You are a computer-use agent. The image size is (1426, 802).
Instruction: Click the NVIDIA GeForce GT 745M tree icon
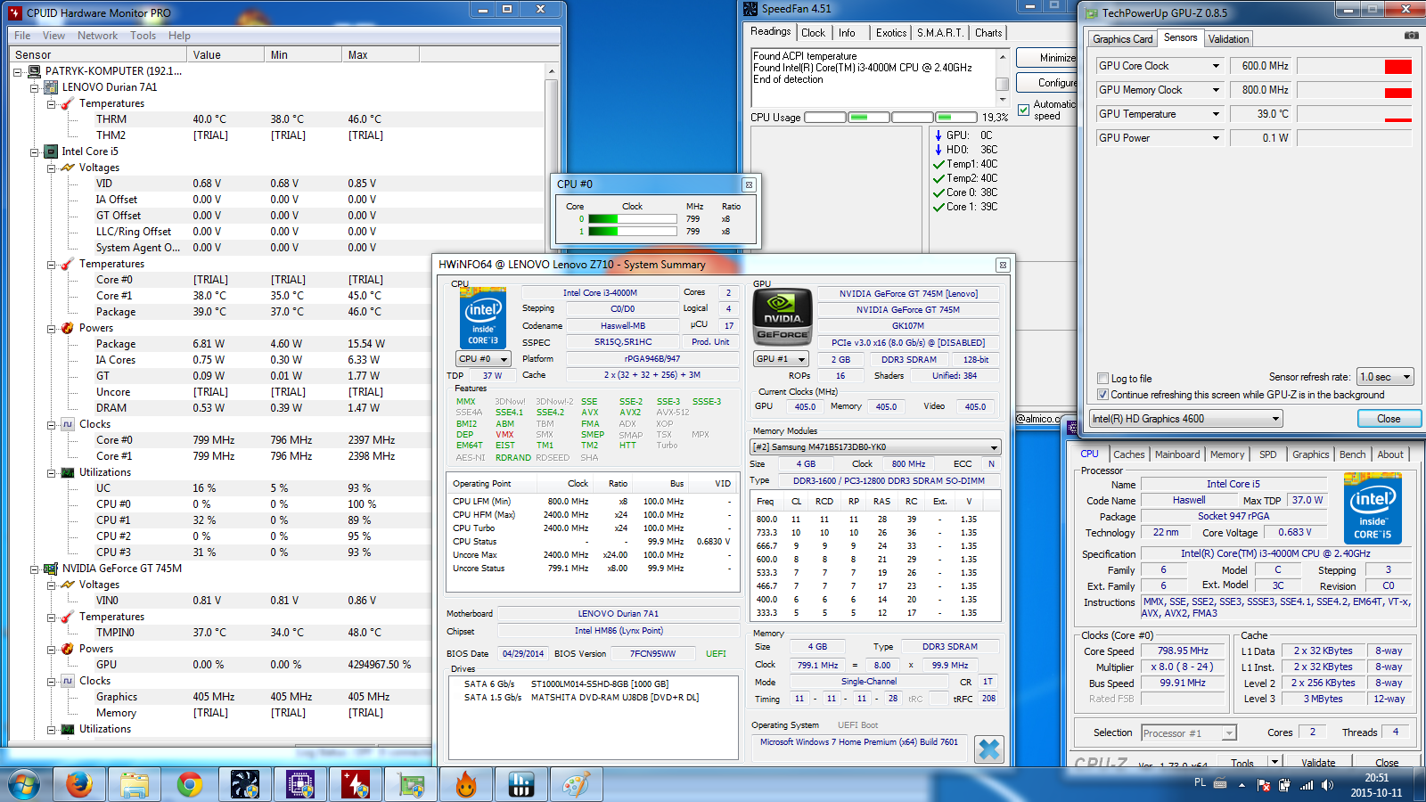coord(52,569)
